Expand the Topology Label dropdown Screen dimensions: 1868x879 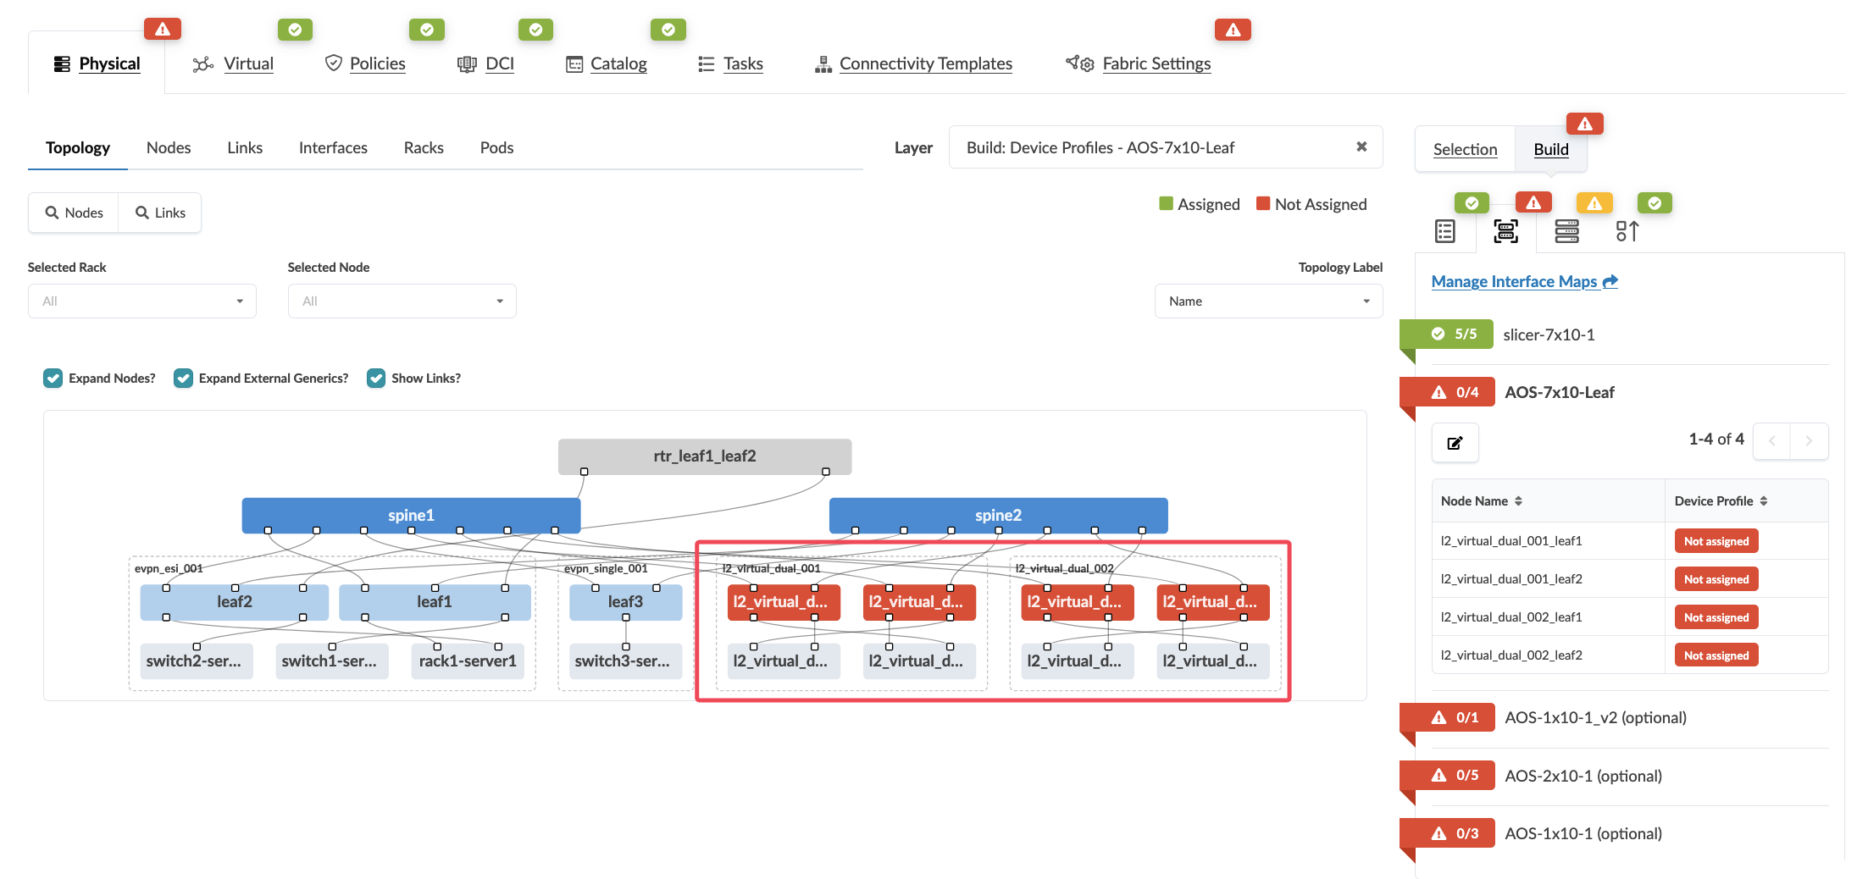click(1267, 301)
